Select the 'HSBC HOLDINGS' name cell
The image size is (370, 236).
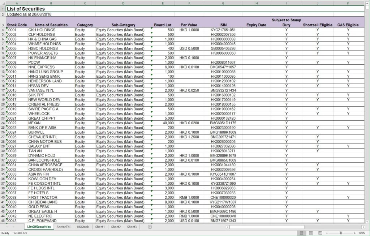51,48
